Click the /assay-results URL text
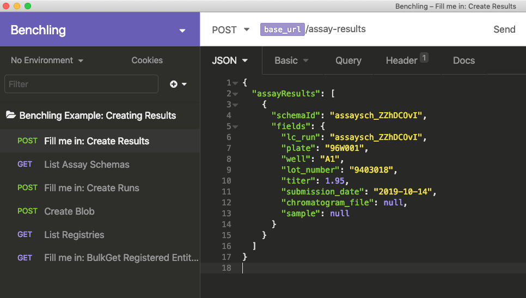 pyautogui.click(x=336, y=29)
